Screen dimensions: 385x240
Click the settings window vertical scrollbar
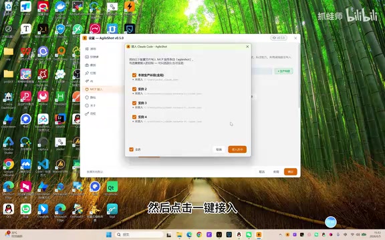(299, 76)
